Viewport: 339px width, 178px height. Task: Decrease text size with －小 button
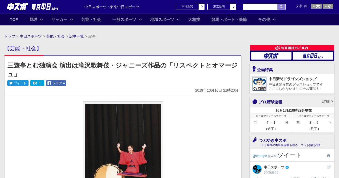pyautogui.click(x=328, y=6)
